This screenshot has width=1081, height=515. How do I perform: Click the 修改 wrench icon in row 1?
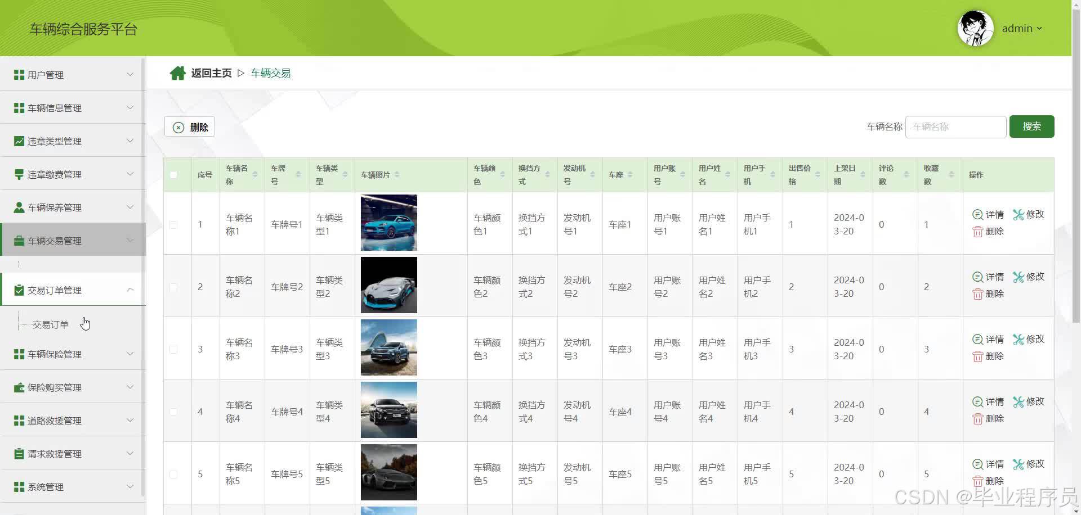click(1019, 214)
